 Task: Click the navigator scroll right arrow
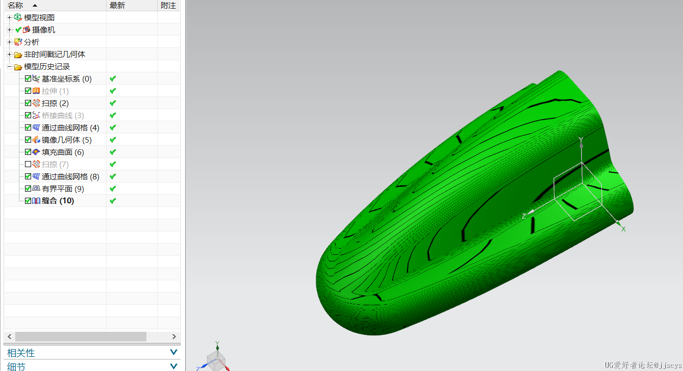click(x=174, y=336)
